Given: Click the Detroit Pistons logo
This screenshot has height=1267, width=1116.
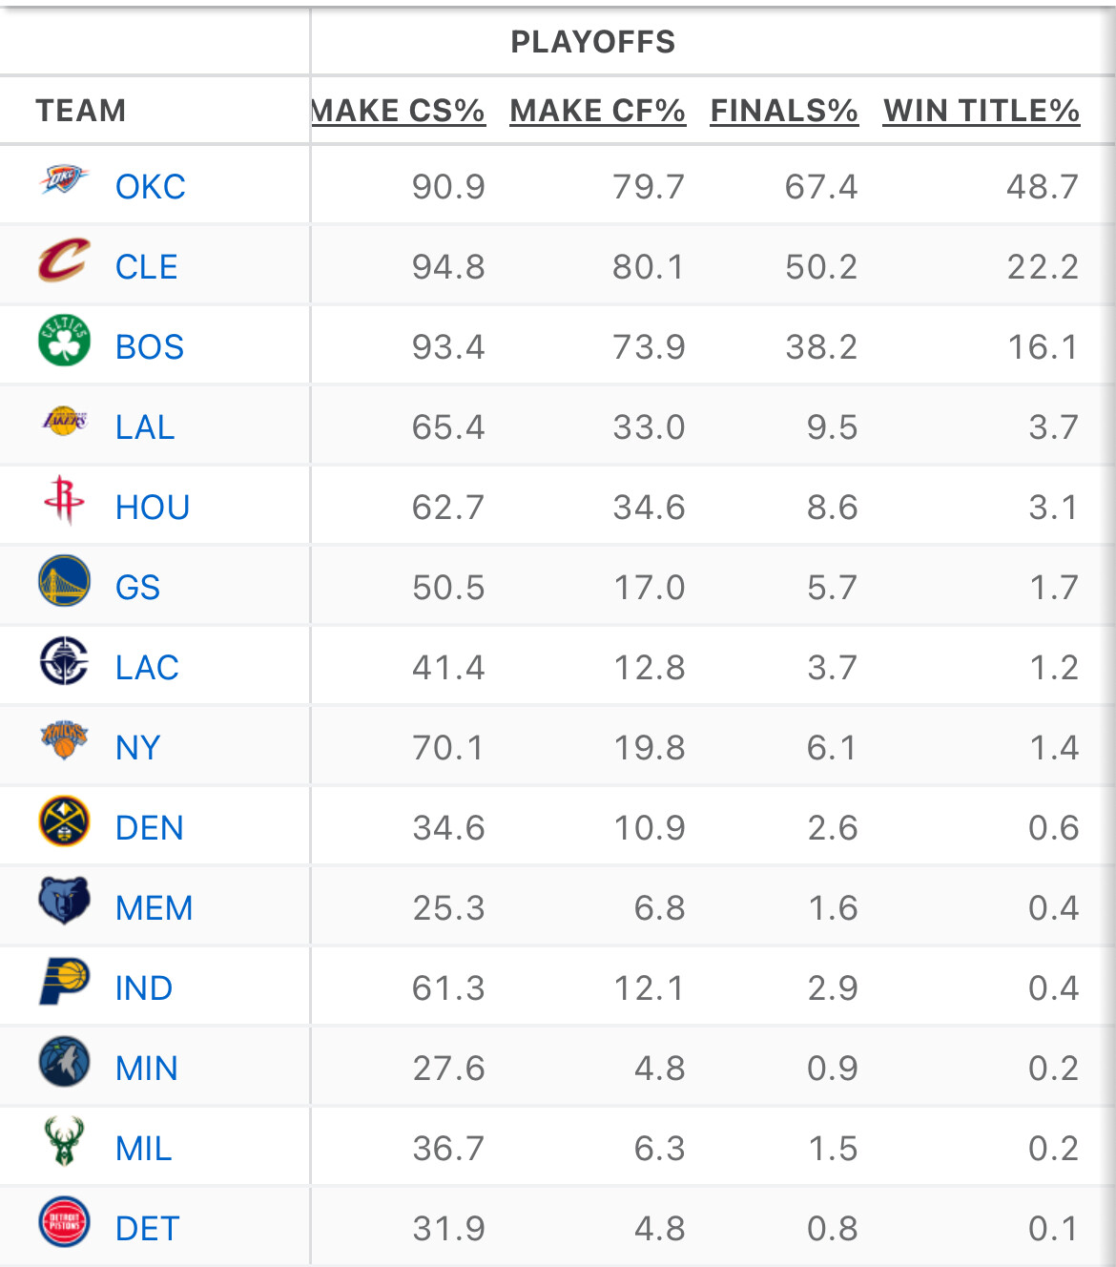Looking at the screenshot, I should point(64,1222).
